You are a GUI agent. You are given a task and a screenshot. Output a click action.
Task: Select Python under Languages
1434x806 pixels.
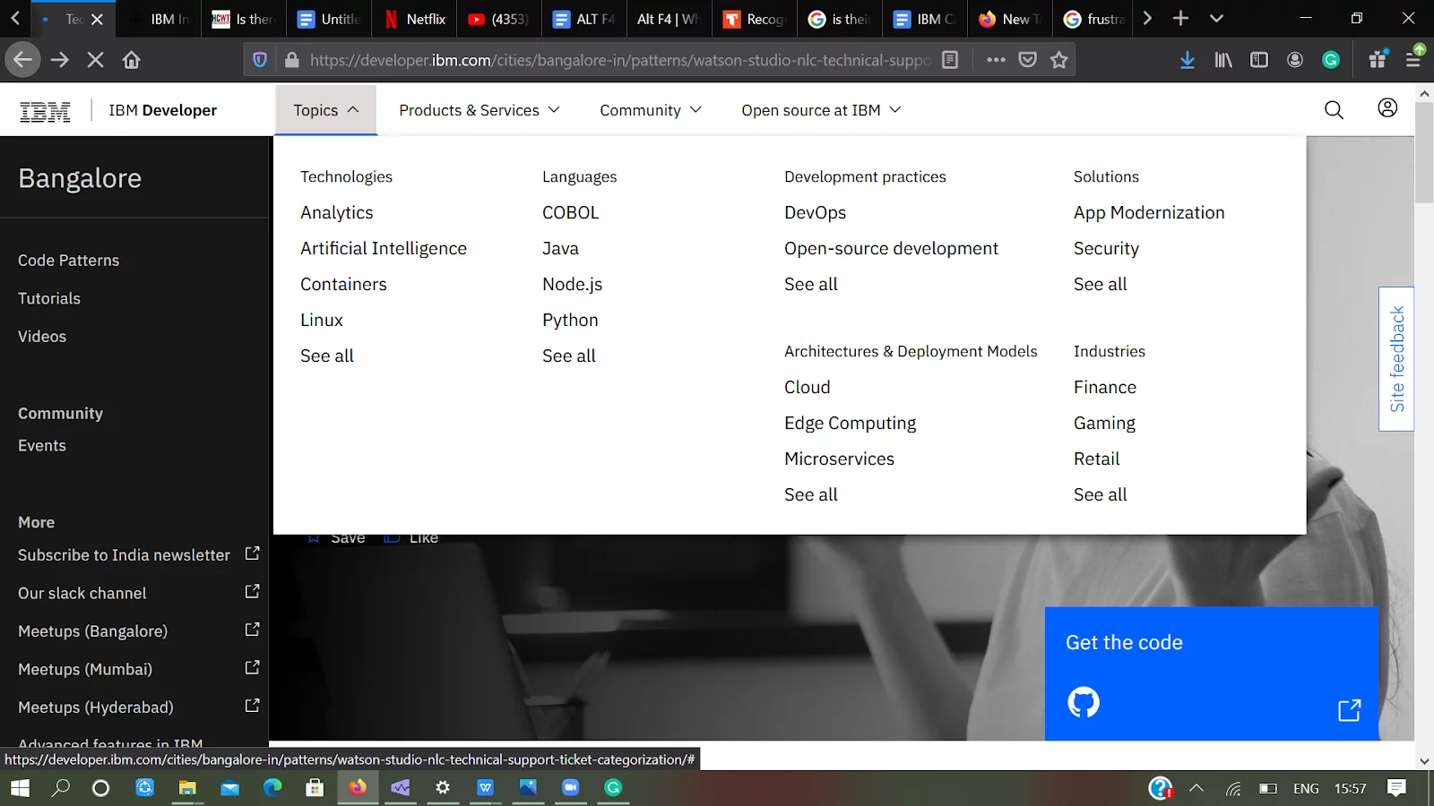[570, 320]
